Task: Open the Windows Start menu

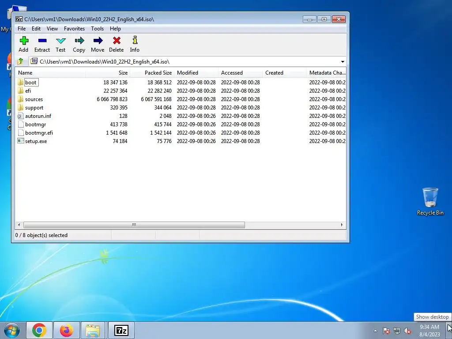Action: pos(12,331)
